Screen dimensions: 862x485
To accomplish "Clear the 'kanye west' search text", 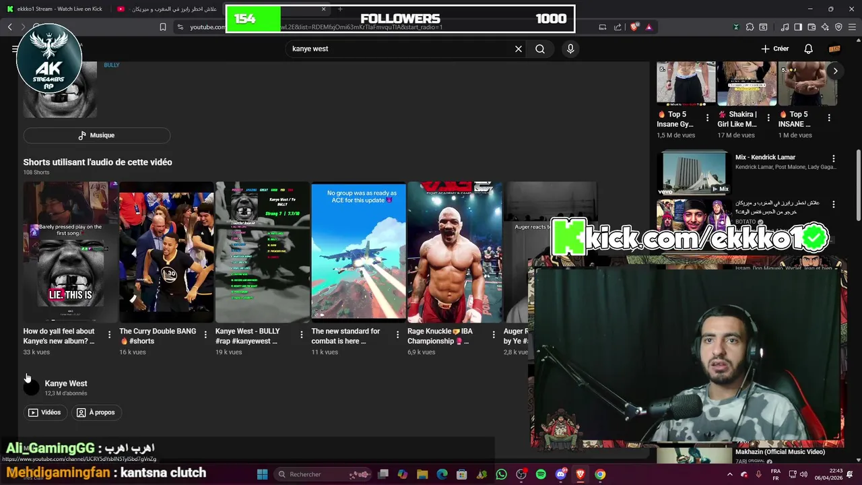I will pos(519,48).
